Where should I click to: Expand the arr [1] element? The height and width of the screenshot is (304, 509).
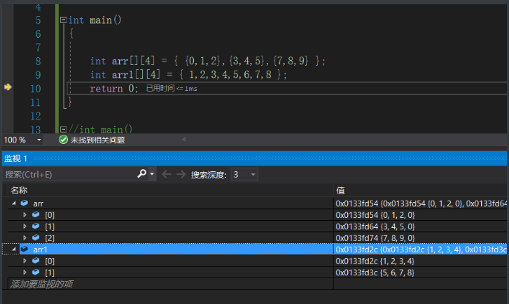pyautogui.click(x=25, y=226)
